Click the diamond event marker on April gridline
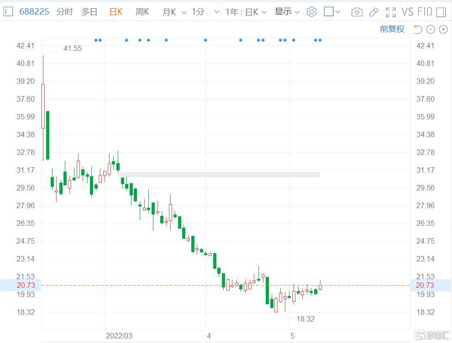 coord(205,40)
